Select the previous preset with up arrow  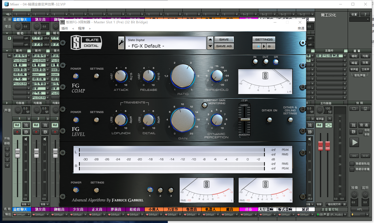click(210, 40)
